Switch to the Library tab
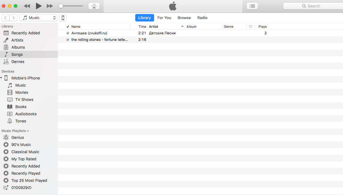The height and width of the screenshot is (195, 343). 145,18
